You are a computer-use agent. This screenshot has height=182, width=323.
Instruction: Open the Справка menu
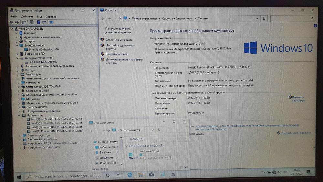click(x=51, y=16)
